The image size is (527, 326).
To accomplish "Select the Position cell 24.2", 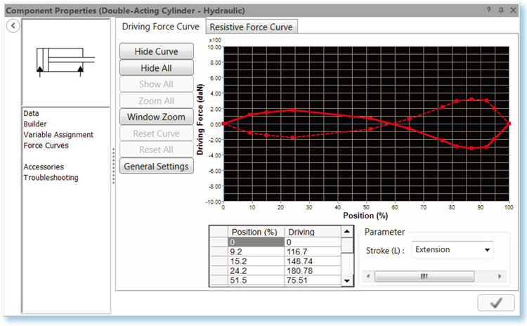I will 256,270.
